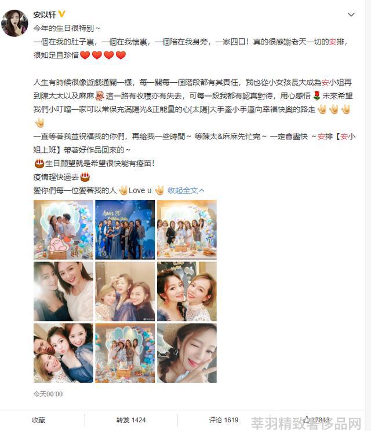The height and width of the screenshot is (431, 371).
Task: Open the bottom-center shell backdrop group photo
Action: coord(125,353)
